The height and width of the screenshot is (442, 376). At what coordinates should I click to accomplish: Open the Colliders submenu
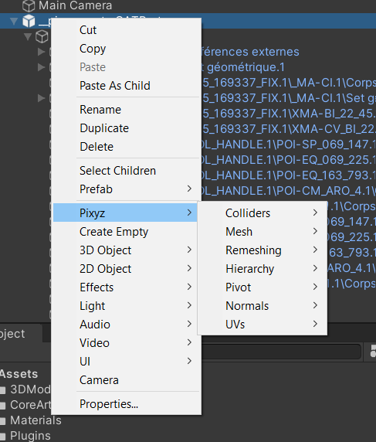(x=263, y=212)
